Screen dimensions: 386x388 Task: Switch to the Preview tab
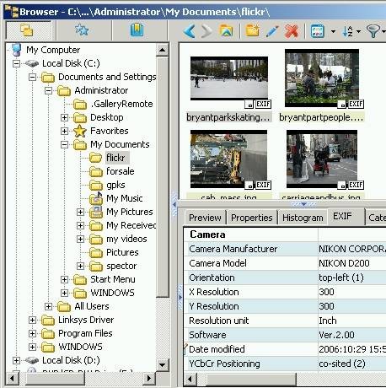pos(205,218)
